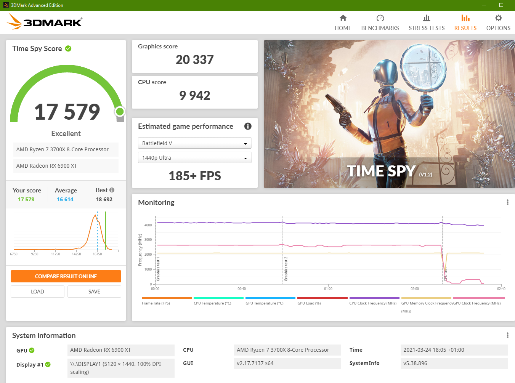Open the Monitoring three-dot menu
The image size is (515, 383).
[x=507, y=202]
